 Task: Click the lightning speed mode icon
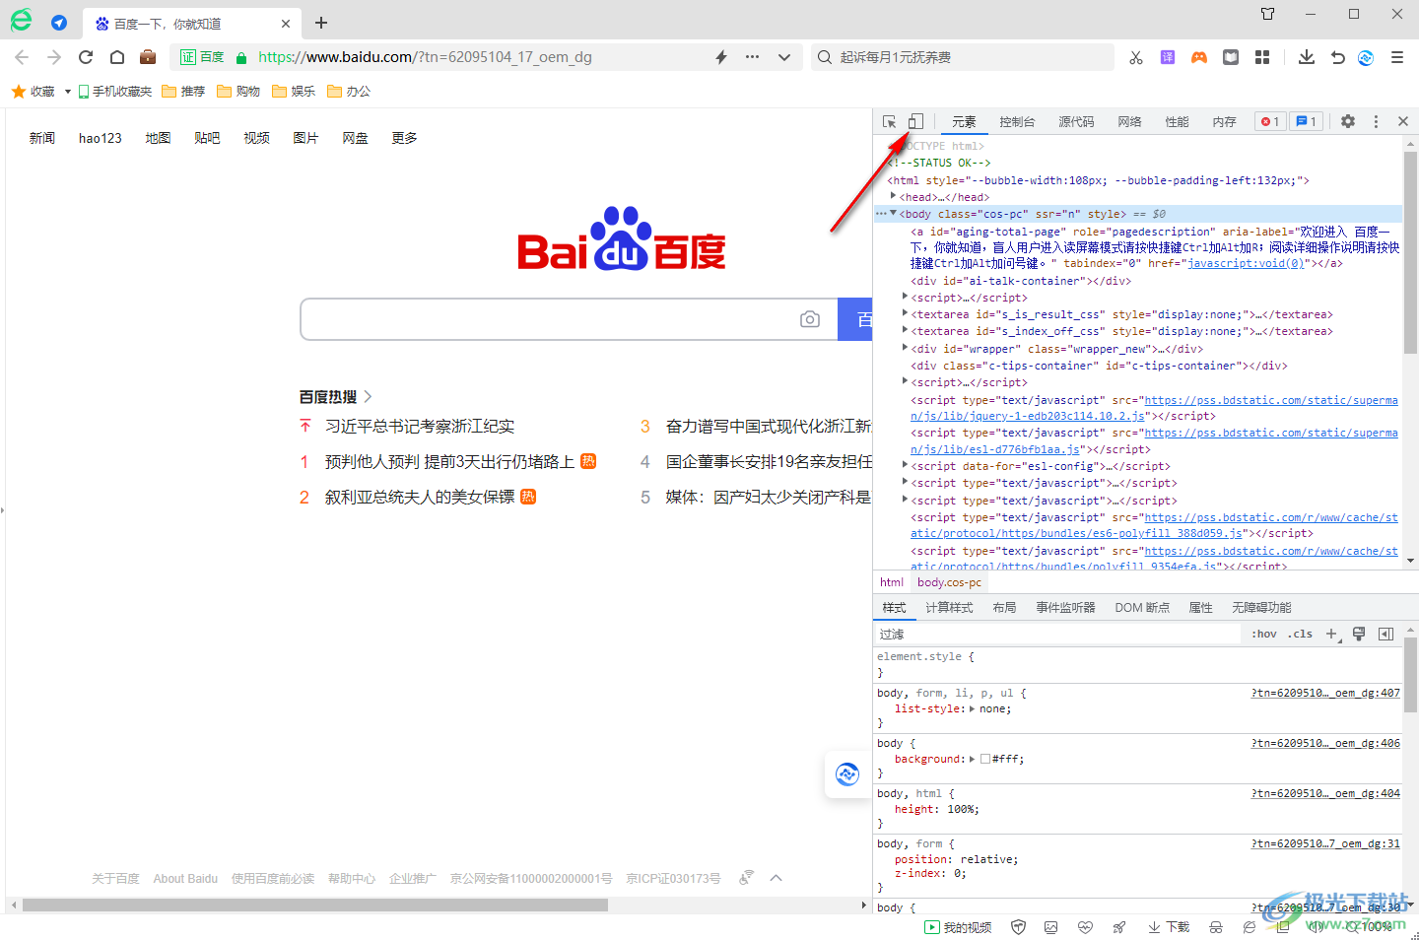click(721, 57)
